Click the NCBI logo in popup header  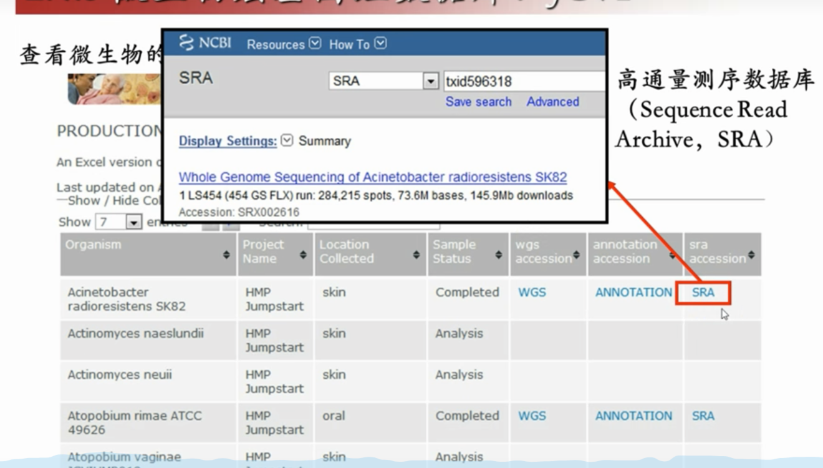(205, 43)
